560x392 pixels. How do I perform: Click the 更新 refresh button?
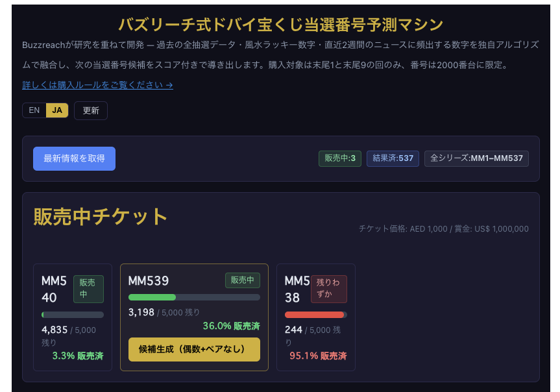pos(91,110)
